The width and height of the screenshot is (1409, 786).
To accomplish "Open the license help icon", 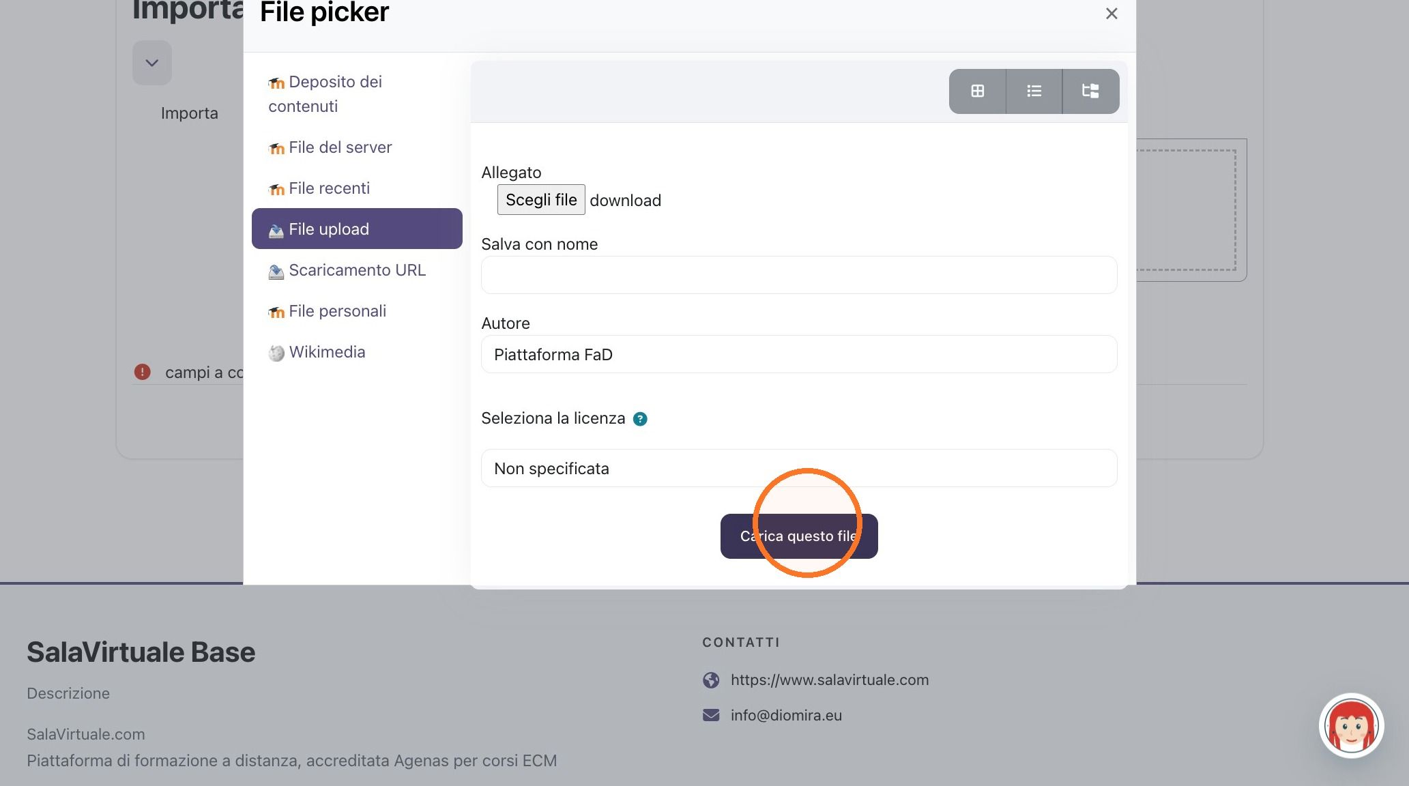I will tap(640, 419).
